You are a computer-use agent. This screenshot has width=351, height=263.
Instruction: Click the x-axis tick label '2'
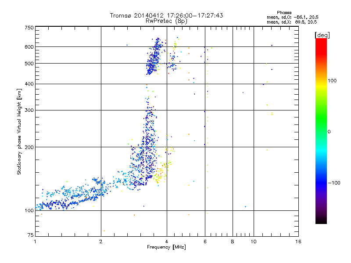pos(101,242)
